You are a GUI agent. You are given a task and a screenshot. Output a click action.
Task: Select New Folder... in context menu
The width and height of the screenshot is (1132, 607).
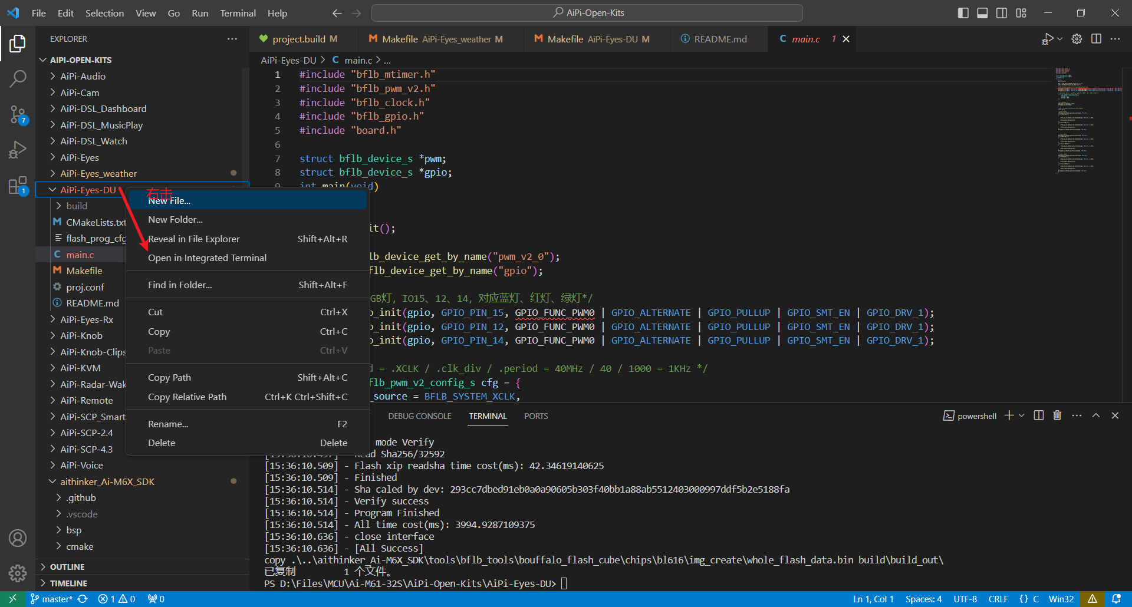point(248,219)
